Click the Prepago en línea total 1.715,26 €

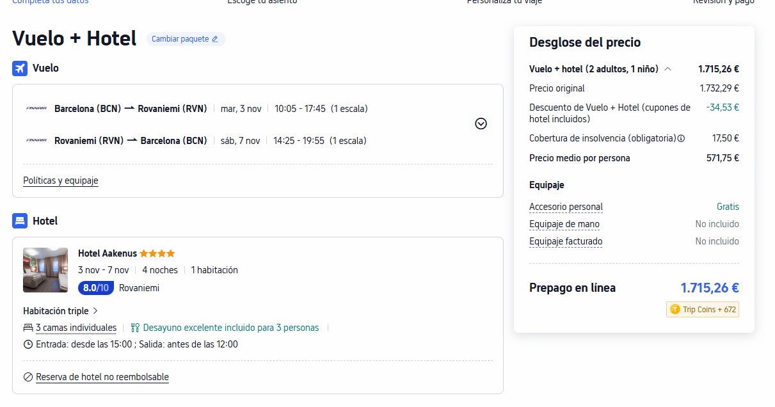pos(710,288)
